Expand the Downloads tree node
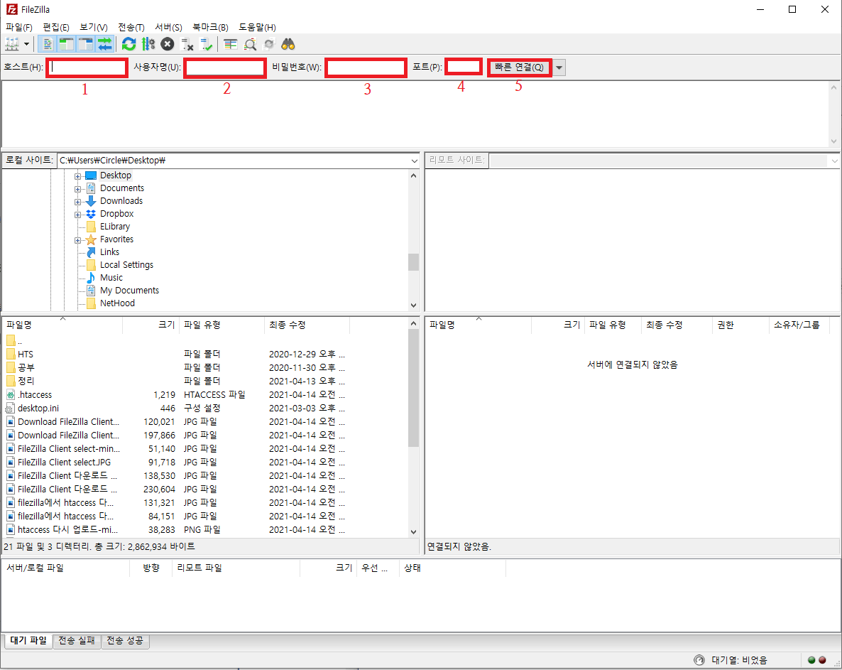The image size is (842, 670). (x=78, y=202)
